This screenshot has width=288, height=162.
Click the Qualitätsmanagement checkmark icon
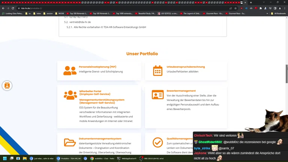157,142
